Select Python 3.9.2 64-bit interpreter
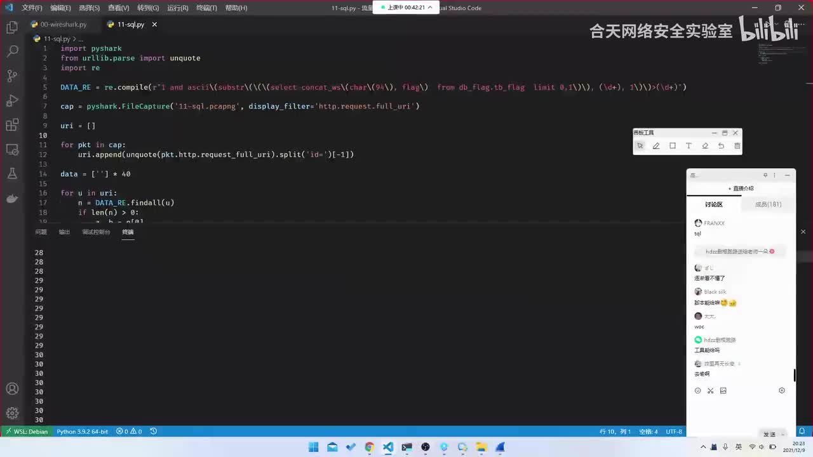The width and height of the screenshot is (813, 457). tap(82, 432)
